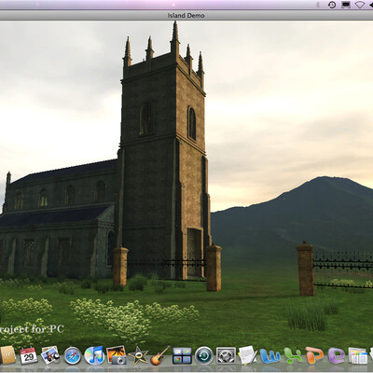Launch Entourage purple E icon
Screen dimensions: 373x373
pyautogui.click(x=336, y=355)
